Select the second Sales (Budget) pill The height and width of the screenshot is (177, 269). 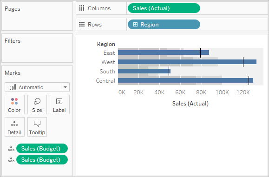42,160
